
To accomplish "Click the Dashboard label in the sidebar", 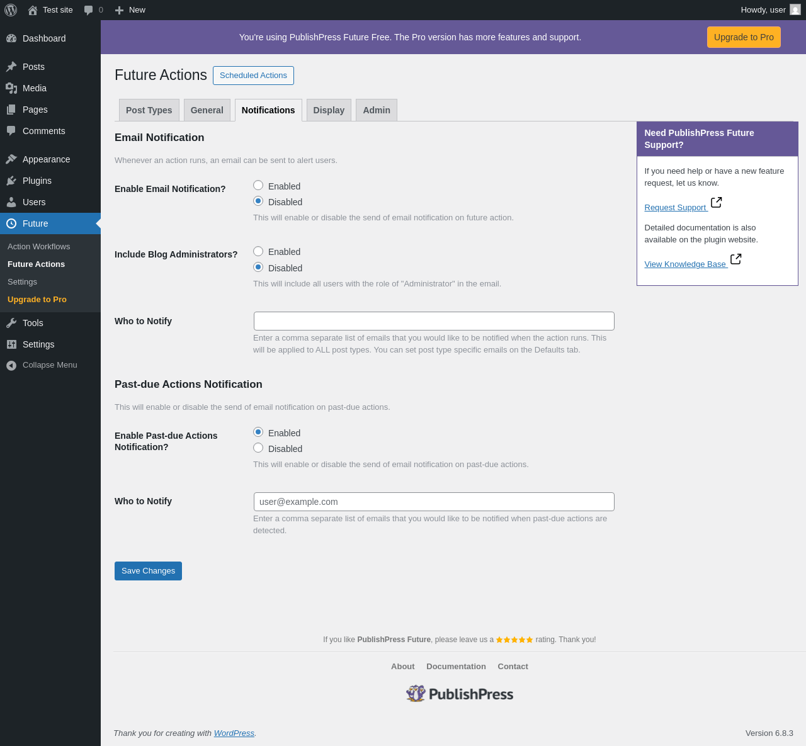I will click(x=44, y=38).
